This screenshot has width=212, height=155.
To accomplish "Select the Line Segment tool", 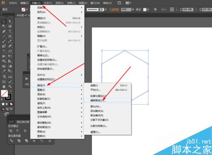I will click(x=3, y=36).
